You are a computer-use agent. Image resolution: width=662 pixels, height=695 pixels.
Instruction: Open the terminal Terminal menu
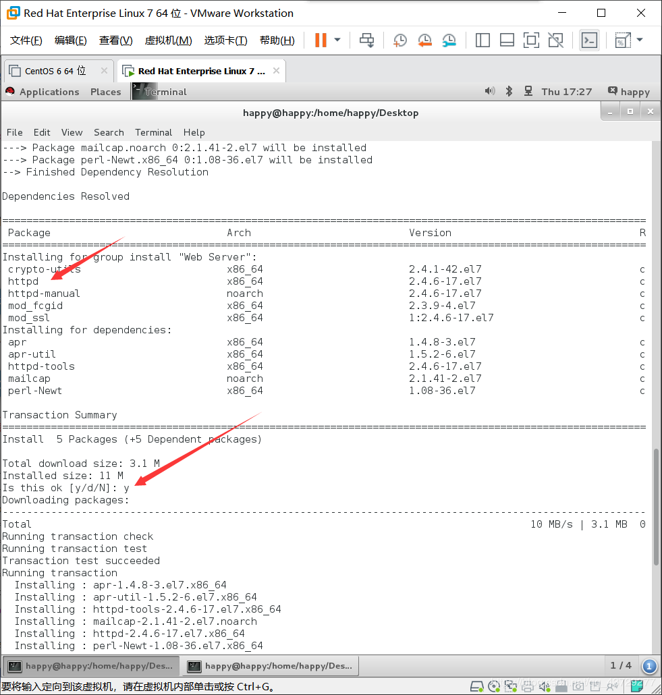153,132
